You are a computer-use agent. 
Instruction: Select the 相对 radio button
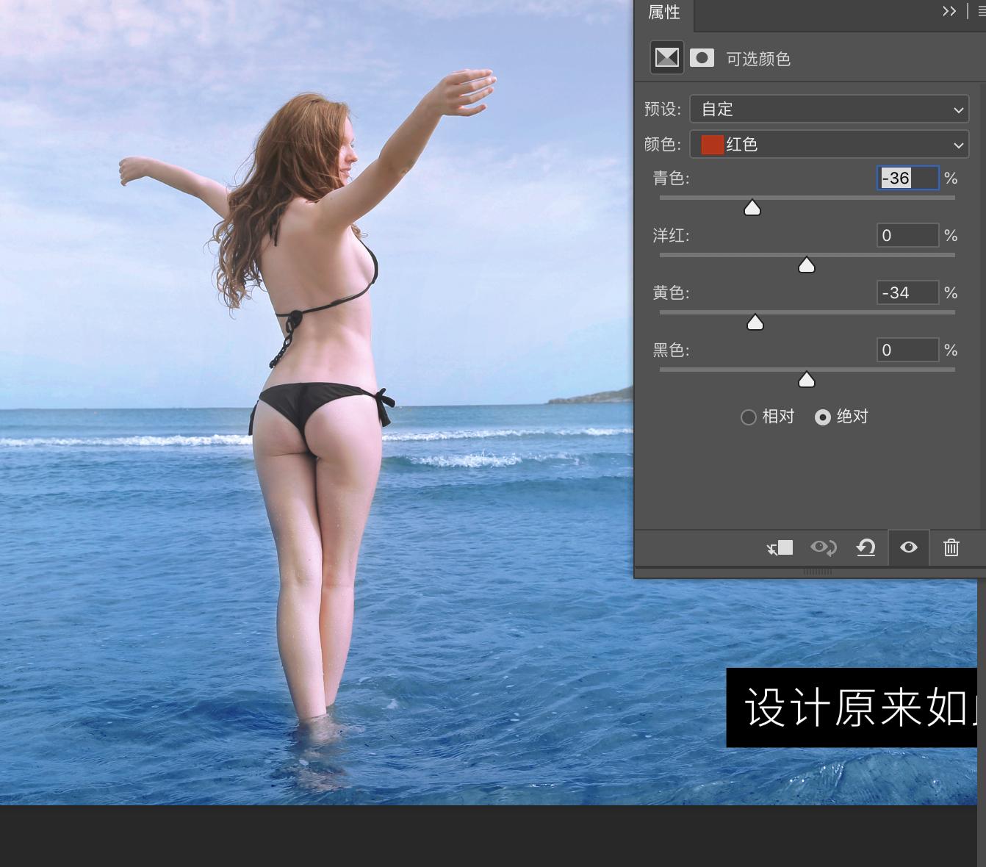point(749,417)
